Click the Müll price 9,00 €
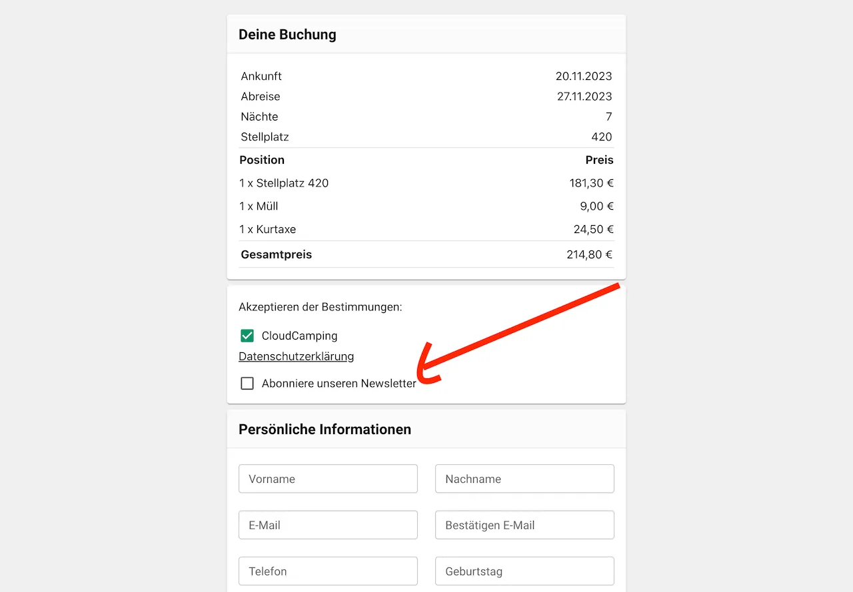 597,206
